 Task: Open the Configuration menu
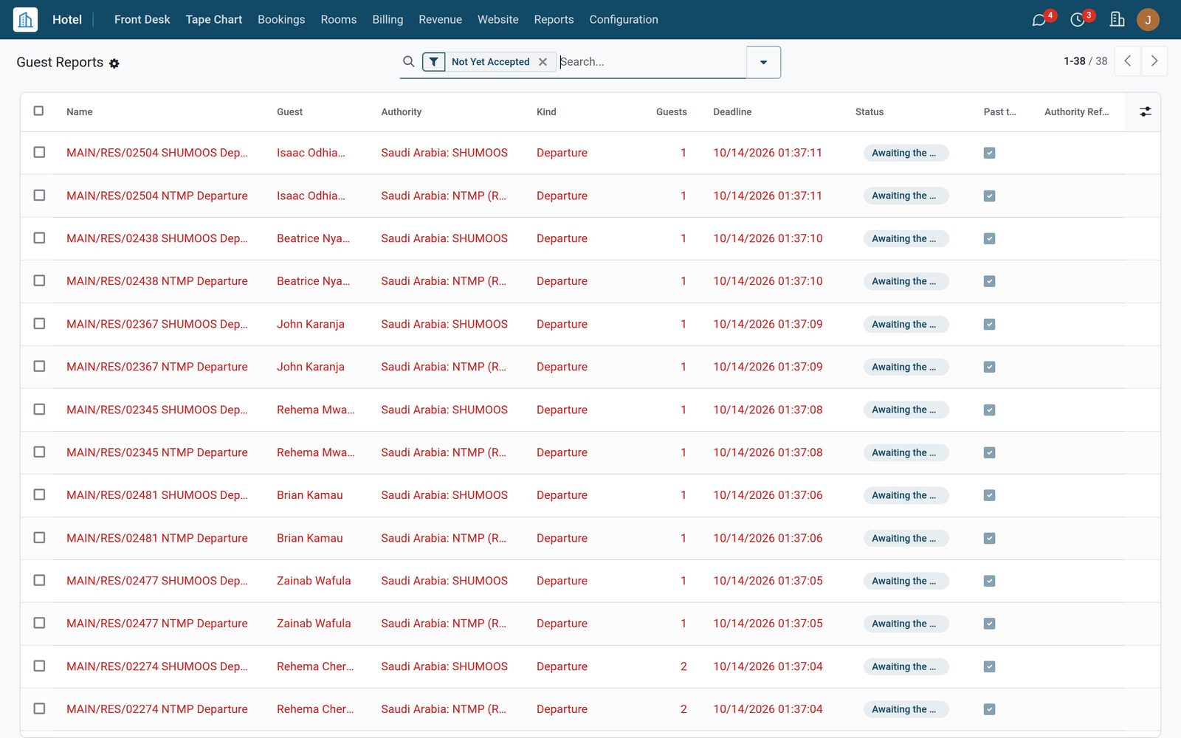pos(624,20)
